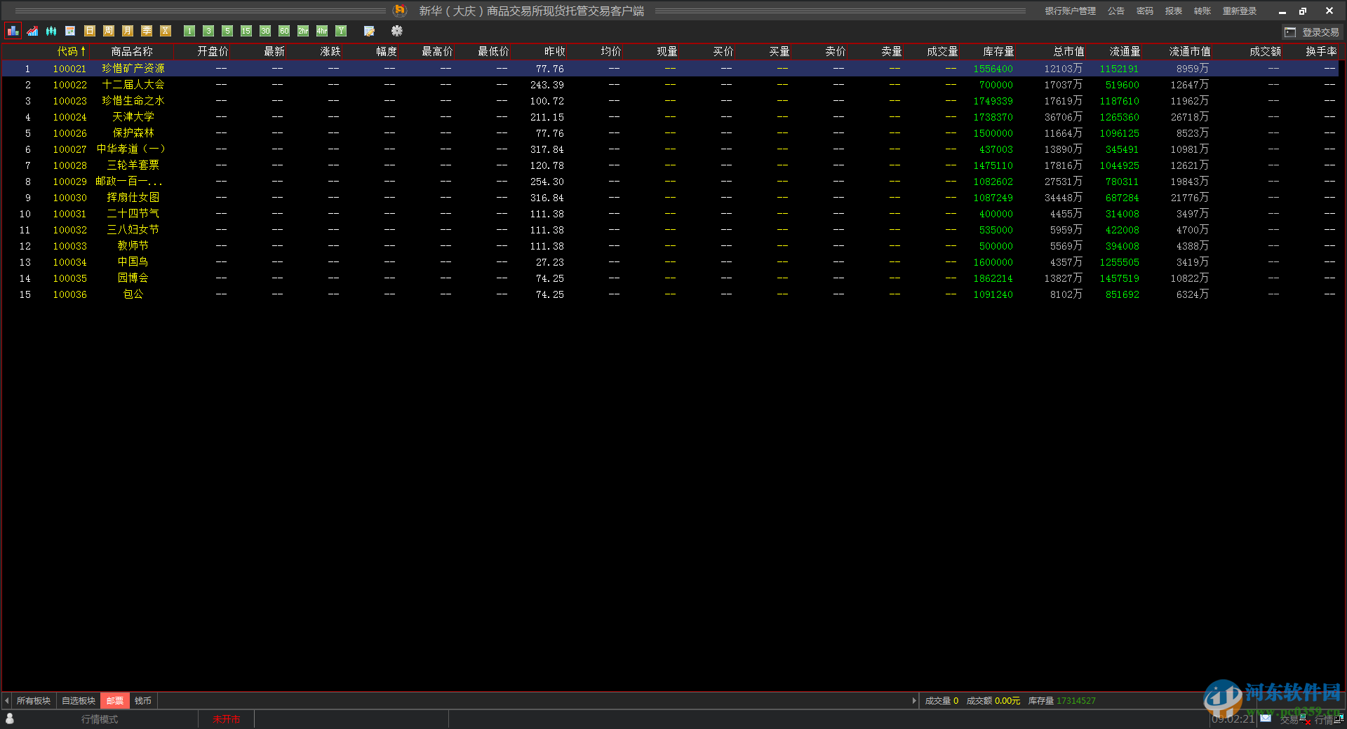Click stock quantity 1862214 for 园博会
Viewport: 1347px width, 729px height.
[993, 278]
